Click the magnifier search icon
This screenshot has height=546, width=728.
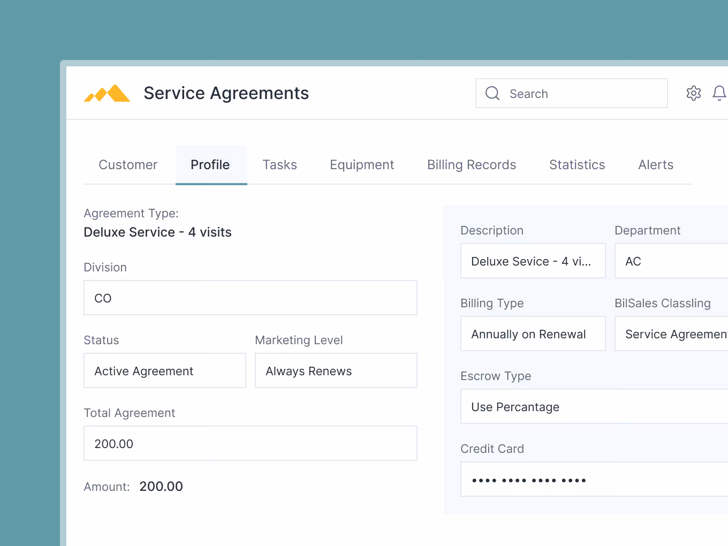tap(492, 93)
